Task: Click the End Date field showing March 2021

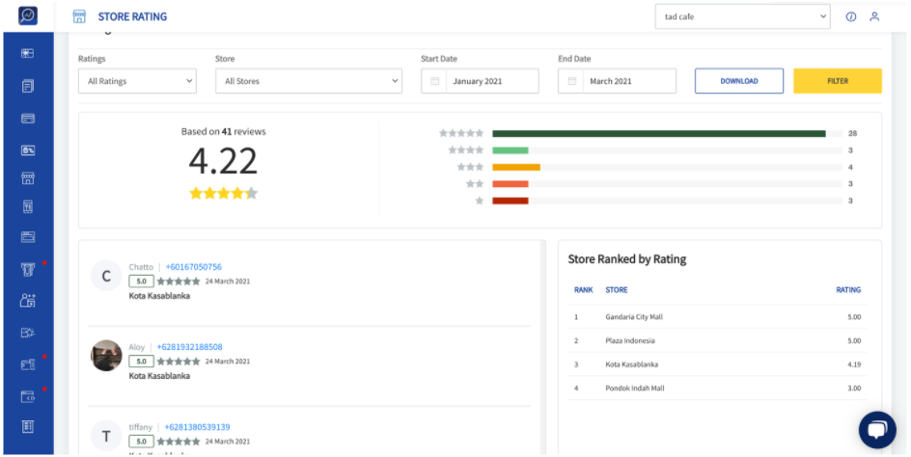Action: point(617,81)
